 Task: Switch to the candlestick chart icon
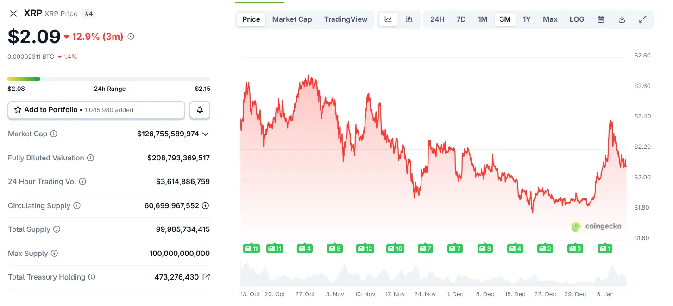(408, 19)
